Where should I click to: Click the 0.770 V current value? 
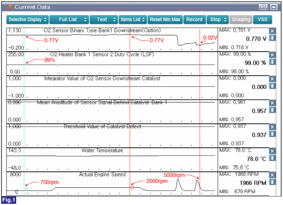tap(256, 39)
